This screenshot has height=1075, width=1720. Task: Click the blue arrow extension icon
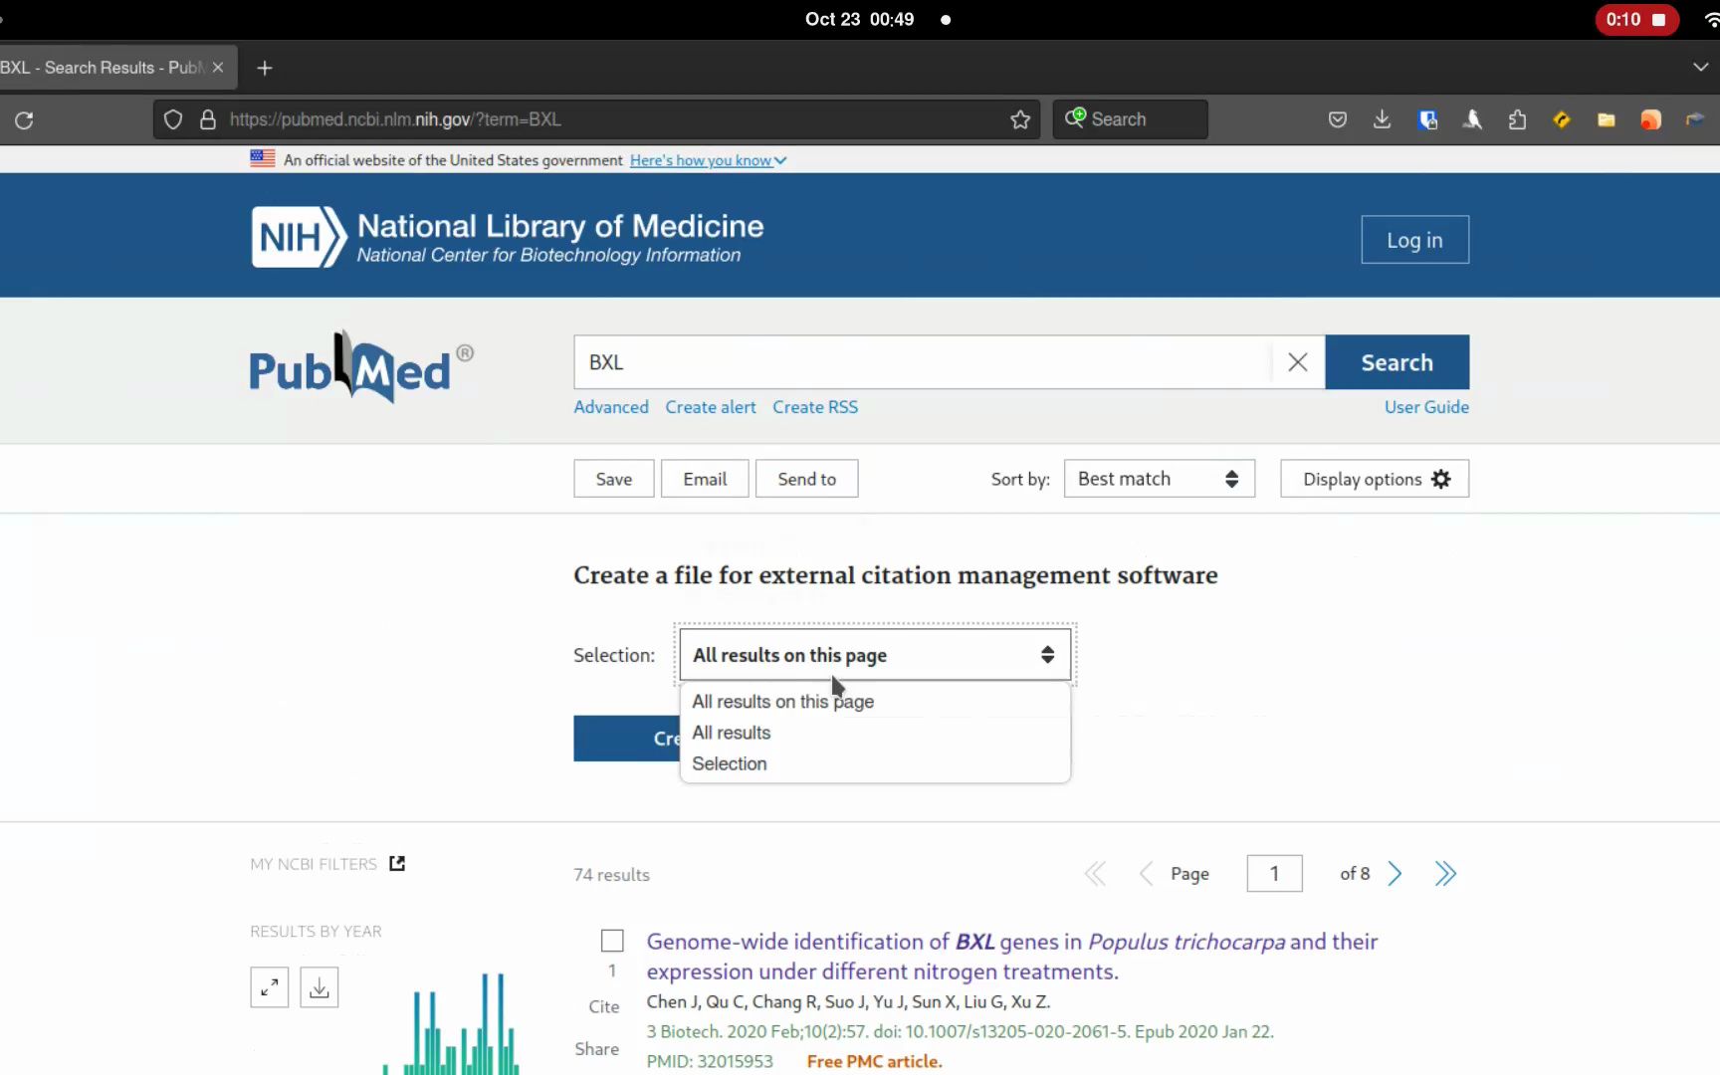click(1695, 119)
